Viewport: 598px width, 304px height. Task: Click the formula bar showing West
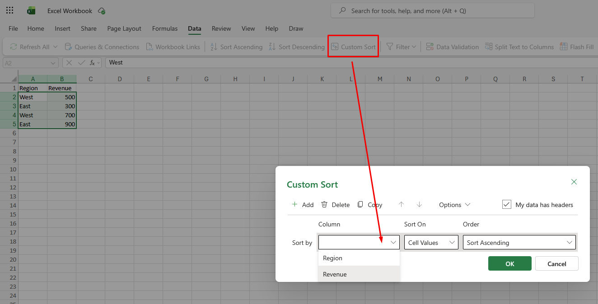coord(351,63)
